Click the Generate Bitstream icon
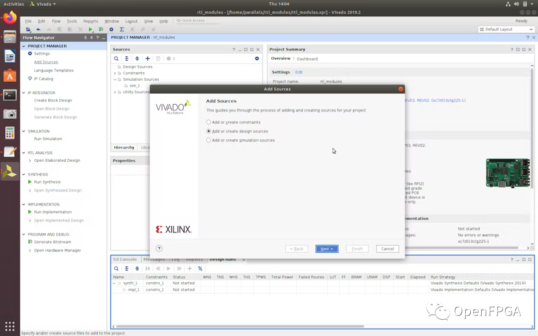Viewport: 538px width, 336px height. 30,242
